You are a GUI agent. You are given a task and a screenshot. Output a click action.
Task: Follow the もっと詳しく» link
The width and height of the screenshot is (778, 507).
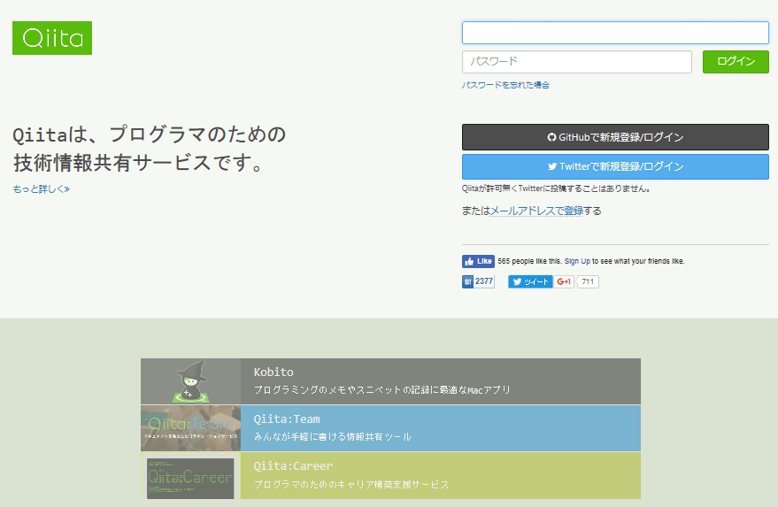pyautogui.click(x=42, y=189)
